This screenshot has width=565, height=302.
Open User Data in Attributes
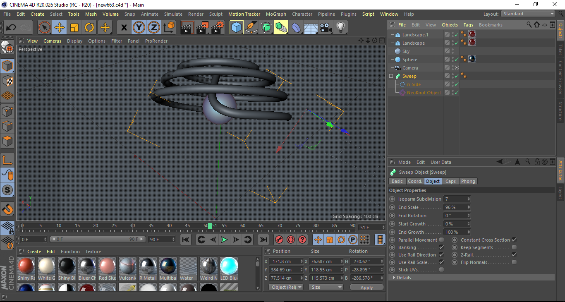(441, 162)
